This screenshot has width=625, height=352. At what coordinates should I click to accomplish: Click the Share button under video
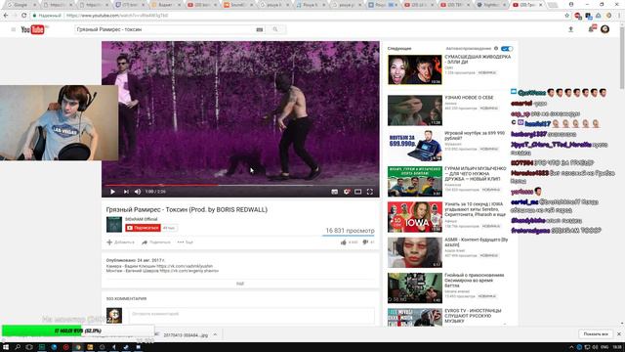156,242
